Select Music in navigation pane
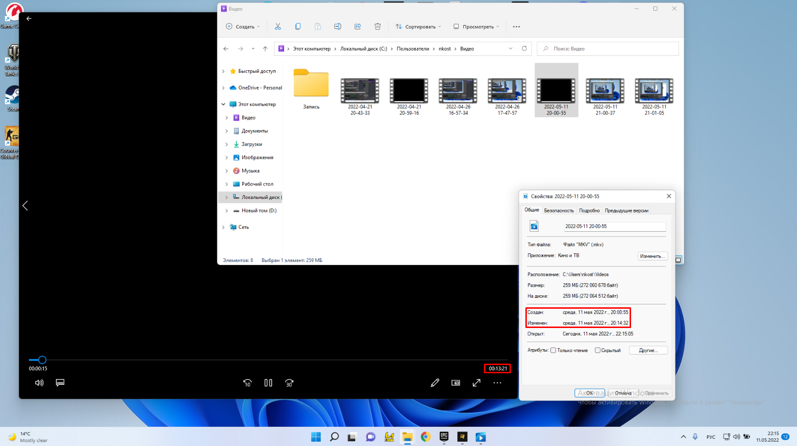 click(x=250, y=171)
